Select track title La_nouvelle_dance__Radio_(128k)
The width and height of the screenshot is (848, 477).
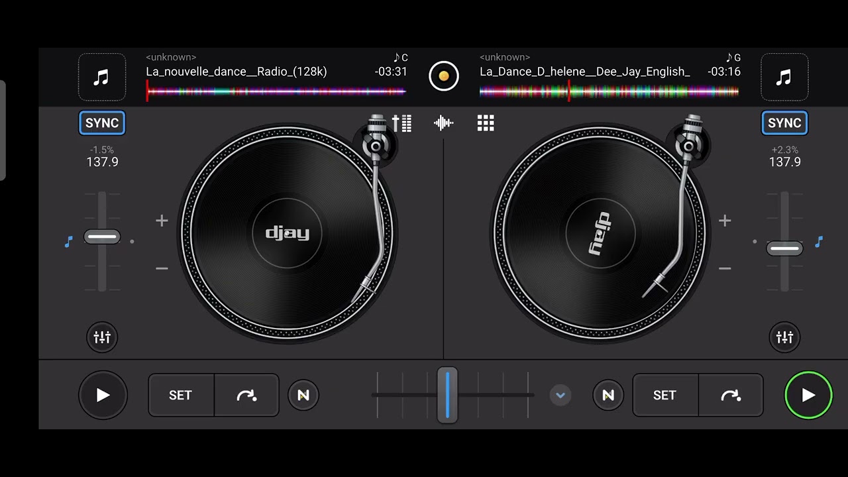tap(237, 72)
